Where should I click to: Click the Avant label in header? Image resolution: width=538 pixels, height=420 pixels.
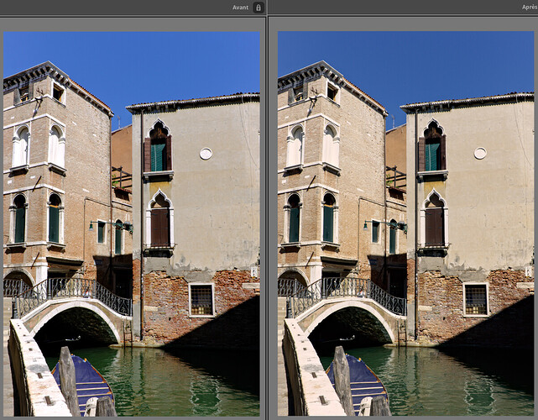coord(240,7)
